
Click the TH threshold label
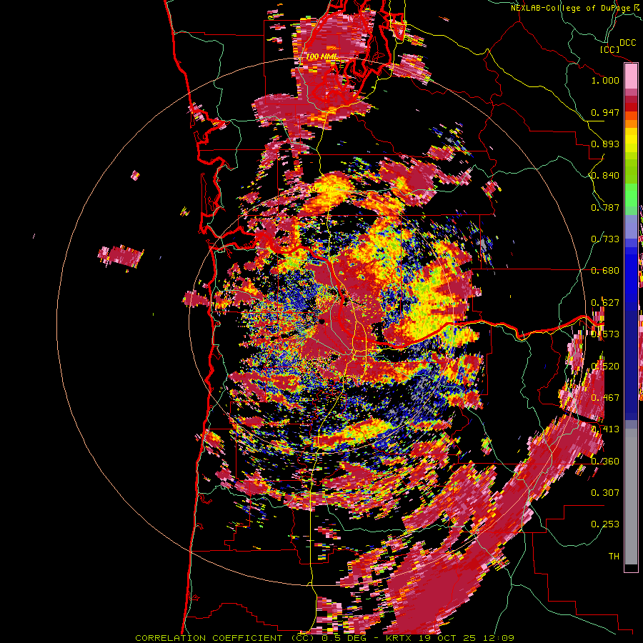tap(614, 557)
